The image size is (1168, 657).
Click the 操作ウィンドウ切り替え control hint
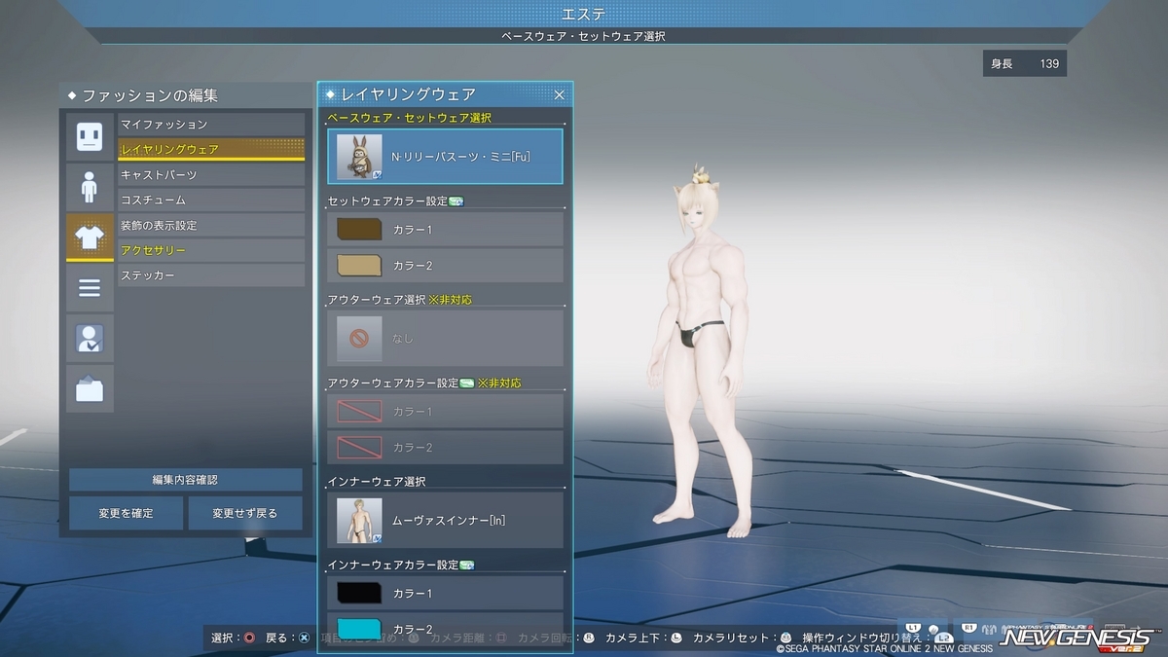coord(878,638)
